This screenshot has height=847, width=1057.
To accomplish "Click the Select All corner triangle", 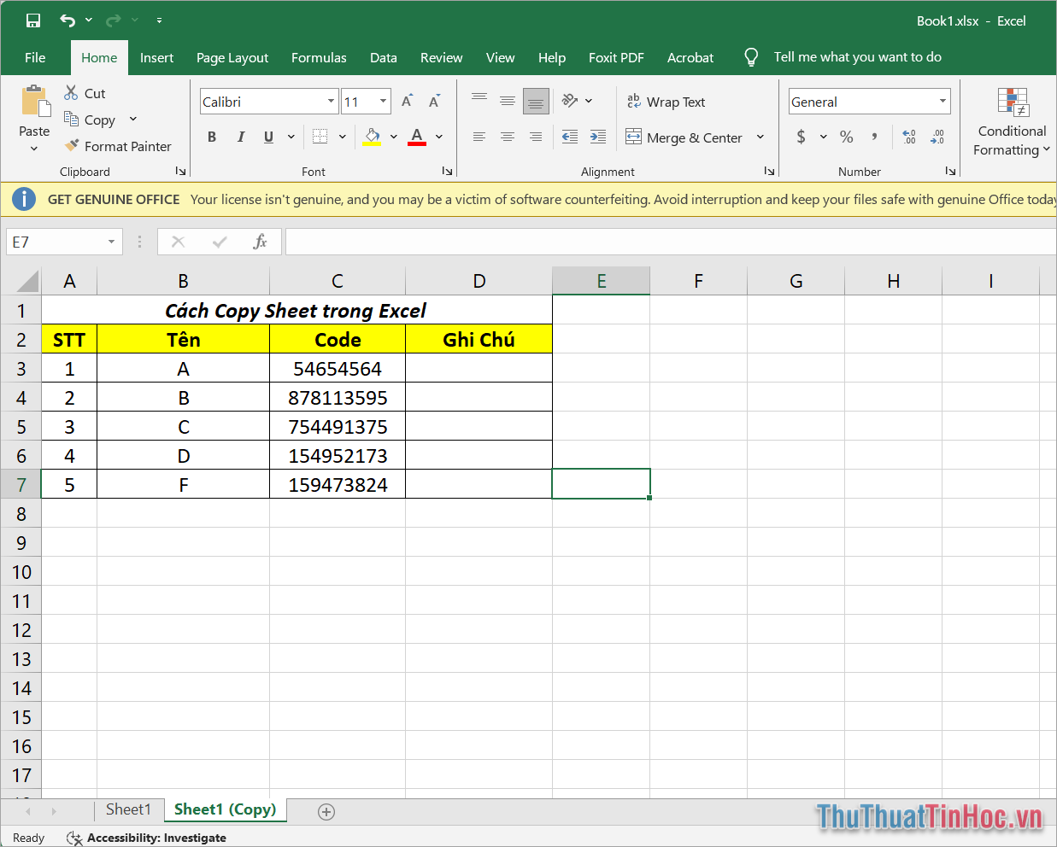I will (x=26, y=281).
